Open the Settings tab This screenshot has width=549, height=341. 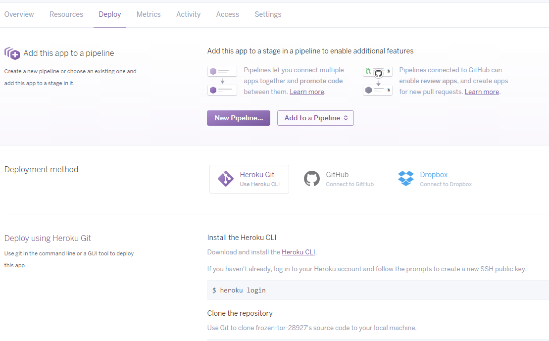pos(268,14)
